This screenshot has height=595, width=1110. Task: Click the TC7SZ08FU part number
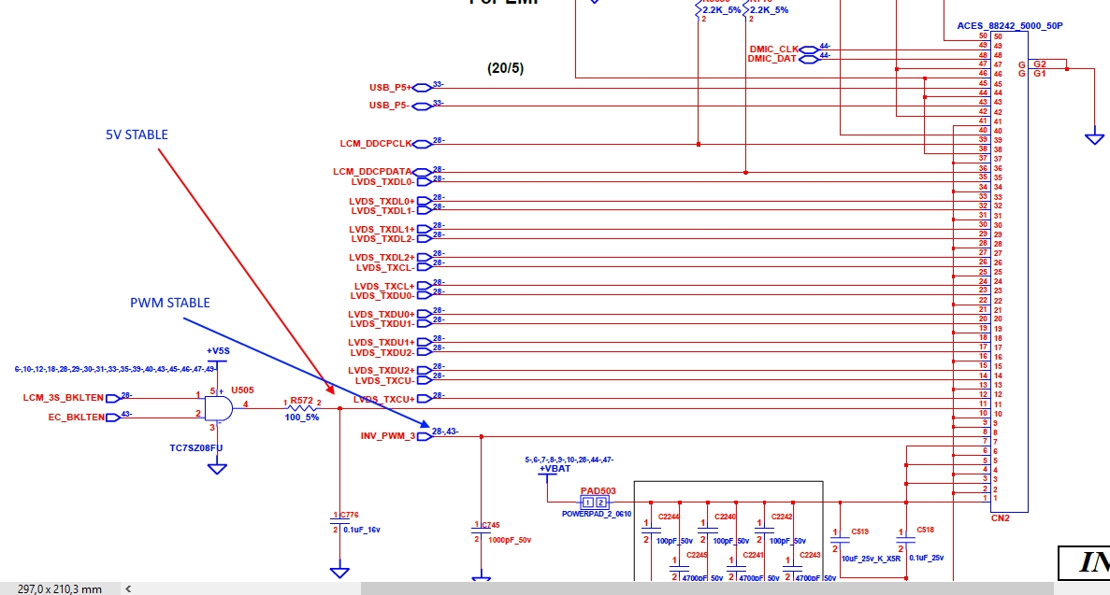196,447
